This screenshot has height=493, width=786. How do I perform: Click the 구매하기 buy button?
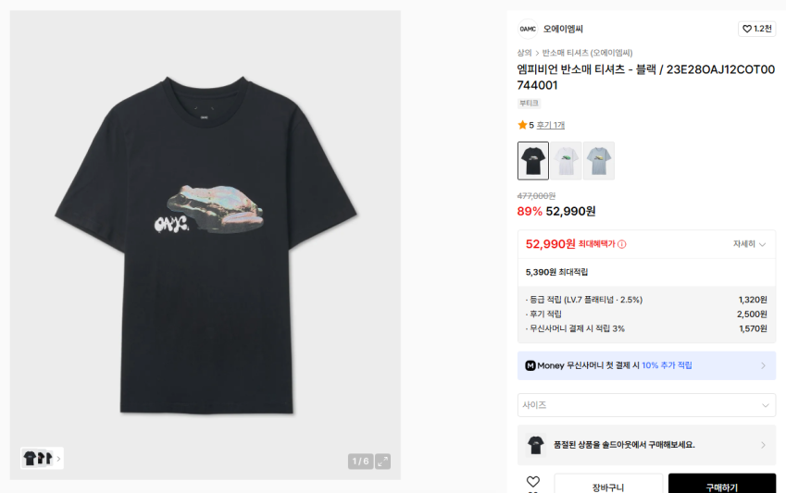point(721,487)
